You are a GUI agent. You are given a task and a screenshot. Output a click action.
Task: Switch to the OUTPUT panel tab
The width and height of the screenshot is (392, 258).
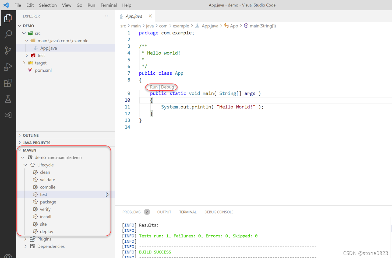tap(164, 212)
